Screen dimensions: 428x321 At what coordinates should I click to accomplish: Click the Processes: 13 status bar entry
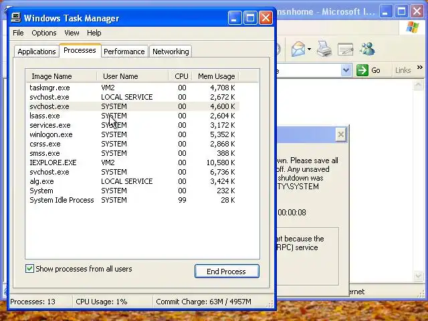33,302
